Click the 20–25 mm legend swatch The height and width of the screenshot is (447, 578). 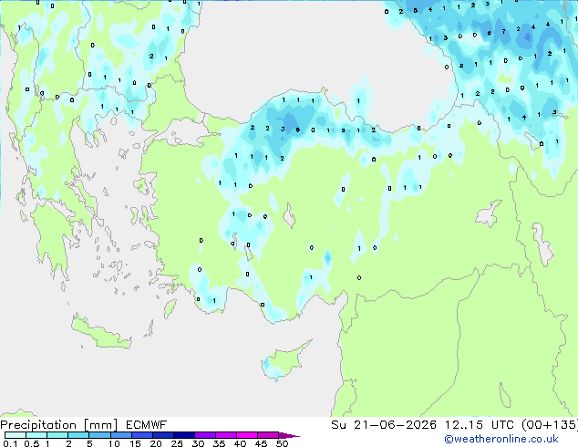pos(162,435)
